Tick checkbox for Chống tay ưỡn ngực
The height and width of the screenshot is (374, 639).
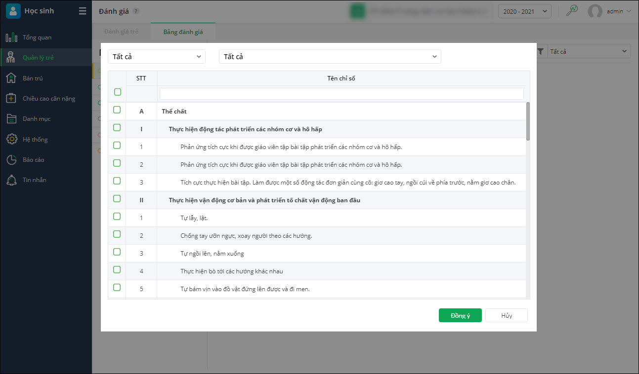coord(117,234)
